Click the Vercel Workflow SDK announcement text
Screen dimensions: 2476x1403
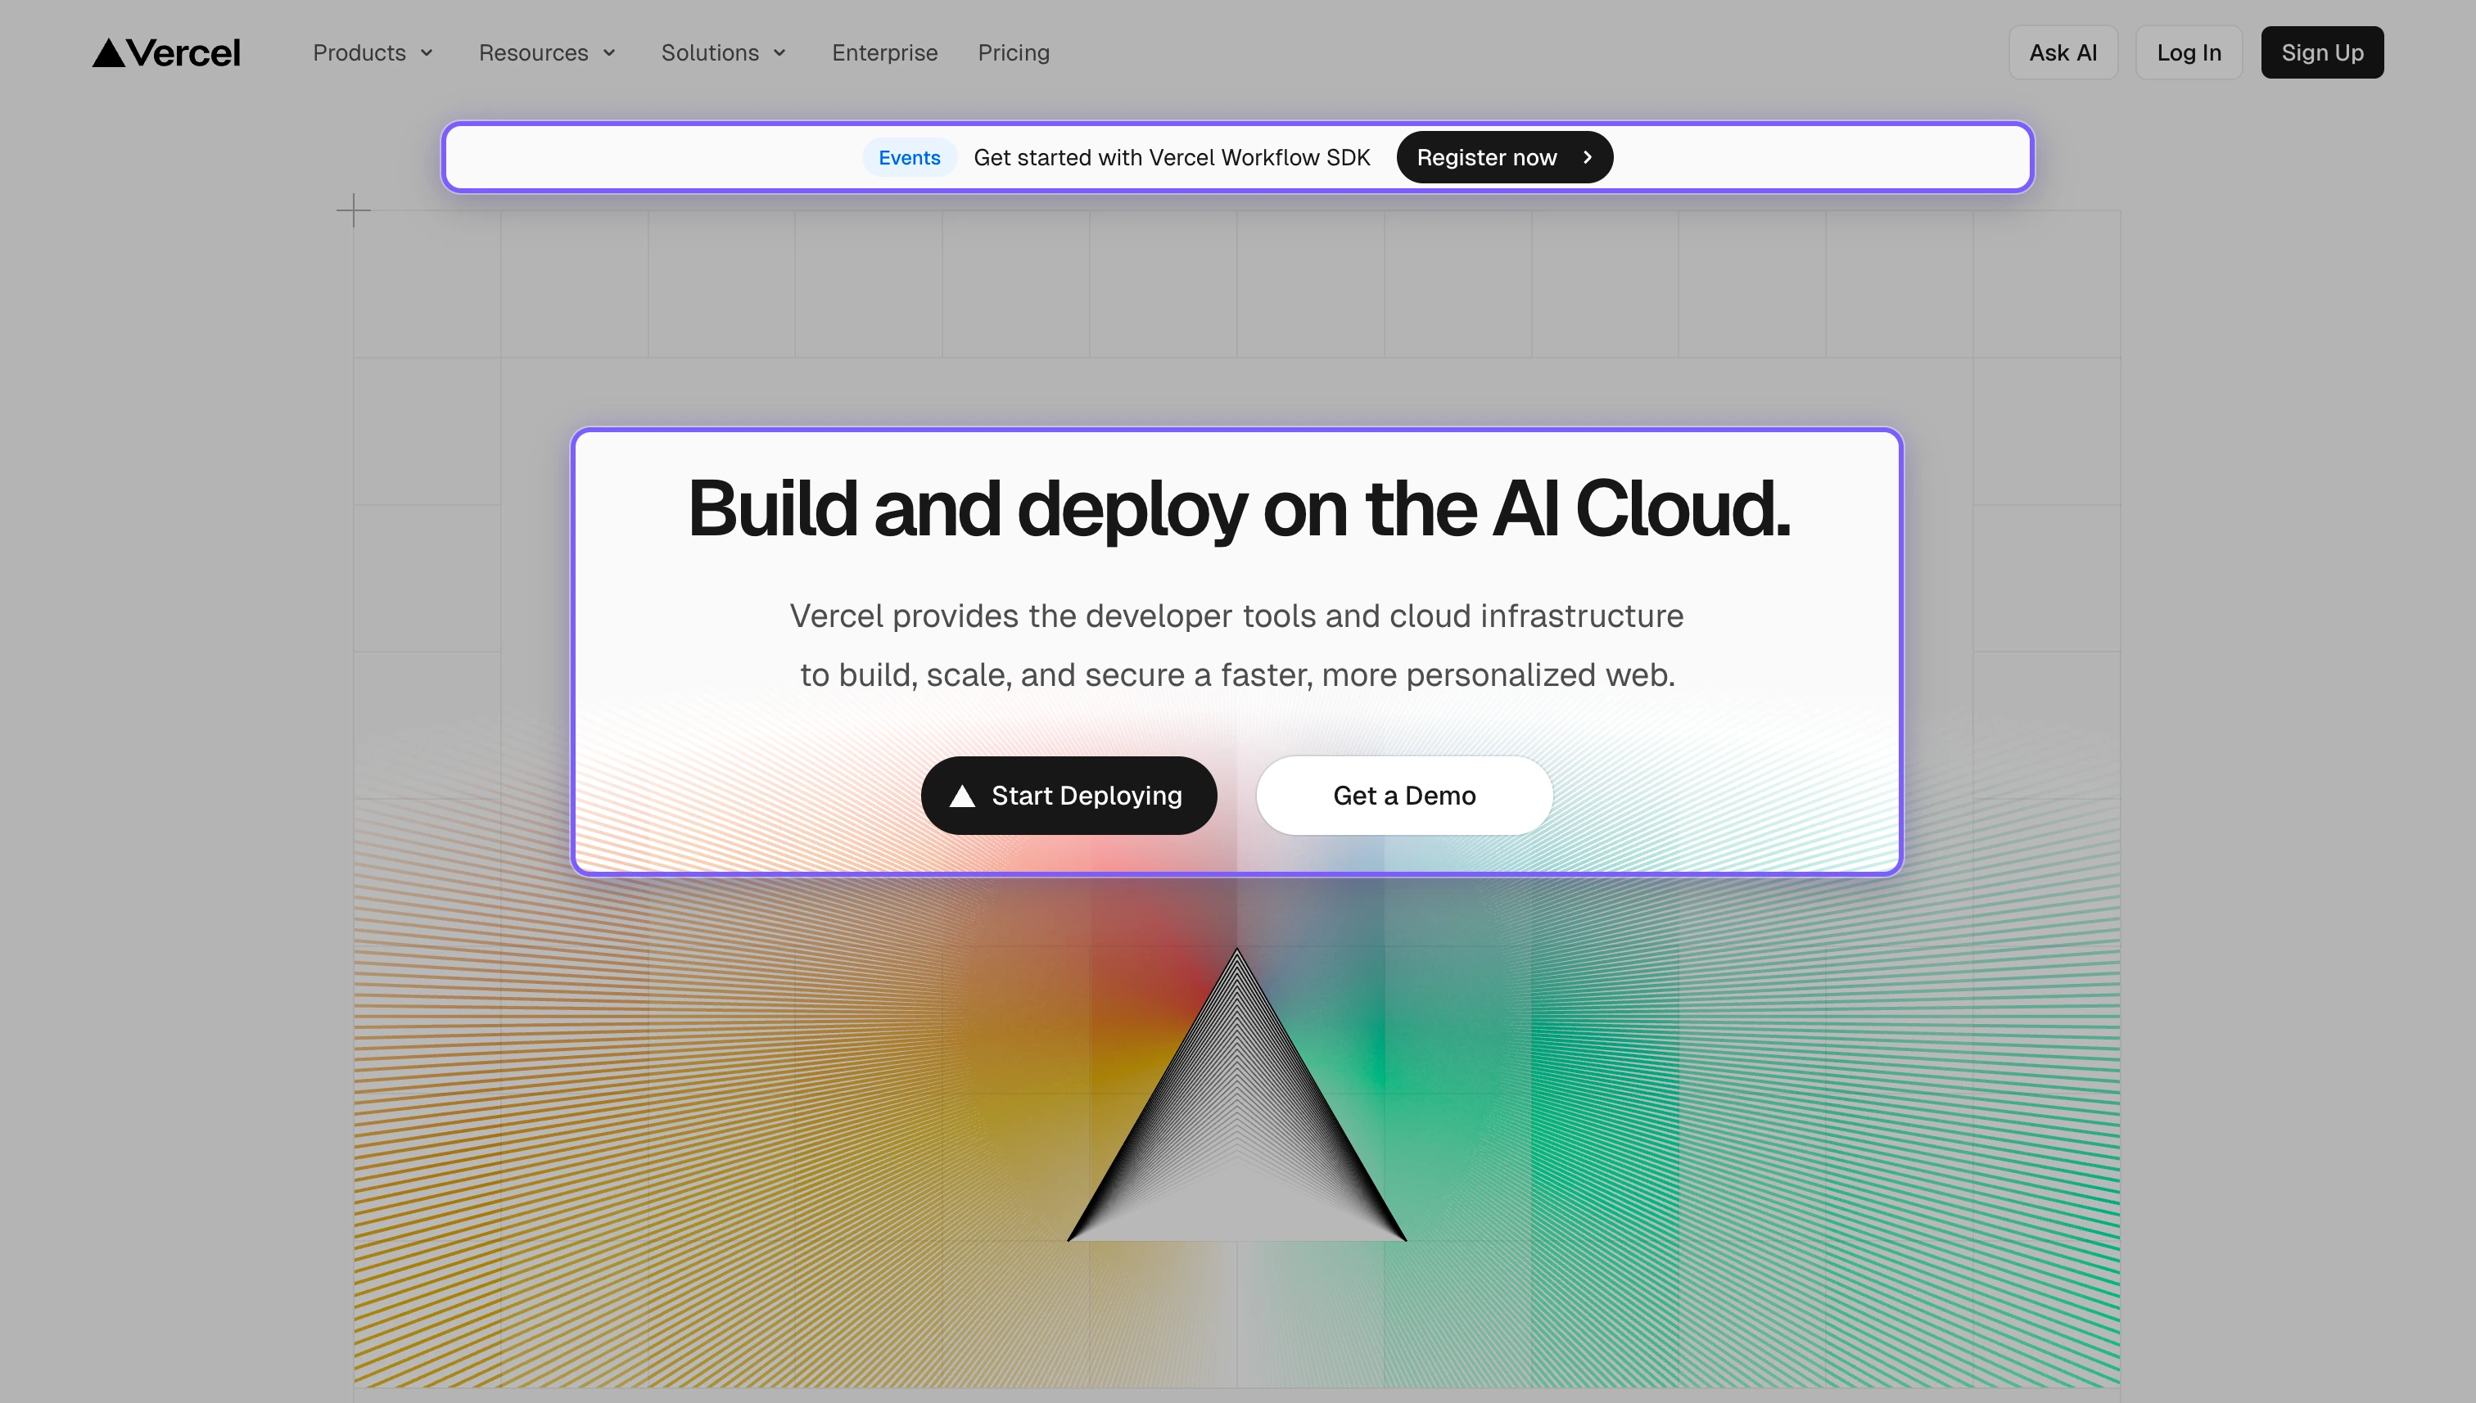pos(1172,157)
